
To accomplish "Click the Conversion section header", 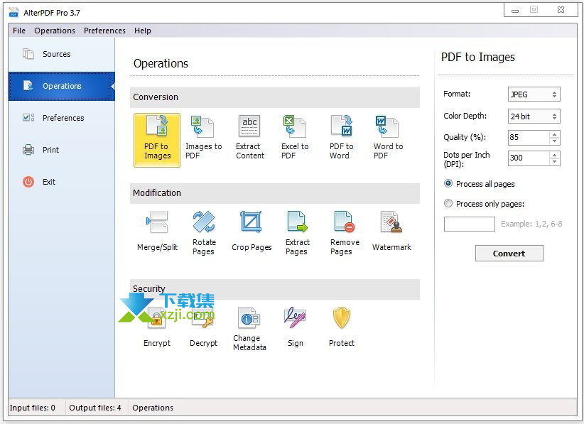I will coord(274,97).
